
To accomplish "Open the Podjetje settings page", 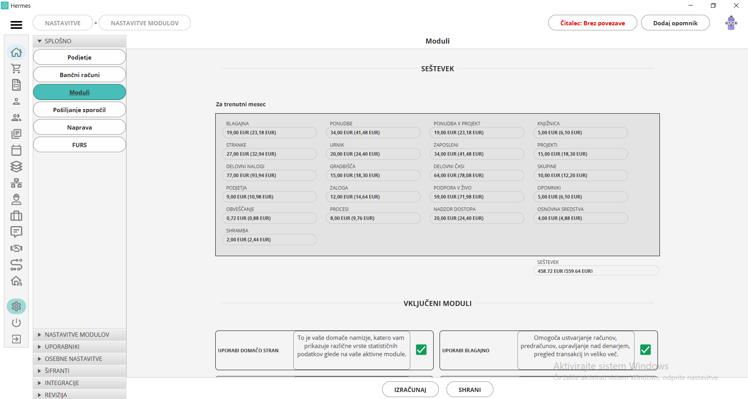I will (80, 57).
